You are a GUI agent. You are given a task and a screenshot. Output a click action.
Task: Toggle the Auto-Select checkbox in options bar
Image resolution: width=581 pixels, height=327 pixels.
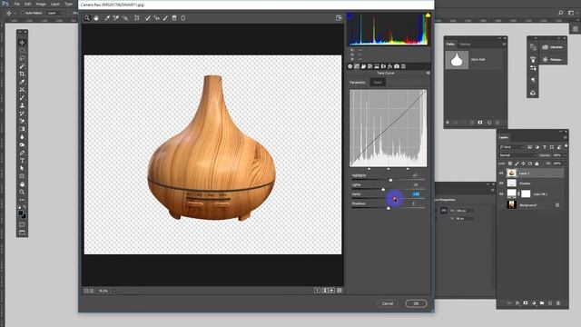23,13
